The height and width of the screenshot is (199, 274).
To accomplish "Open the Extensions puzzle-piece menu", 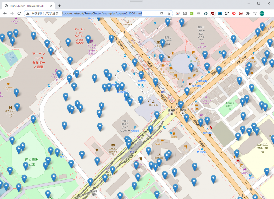I will [248, 13].
